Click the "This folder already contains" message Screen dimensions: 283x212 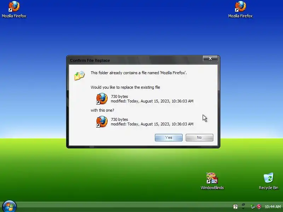coord(139,73)
